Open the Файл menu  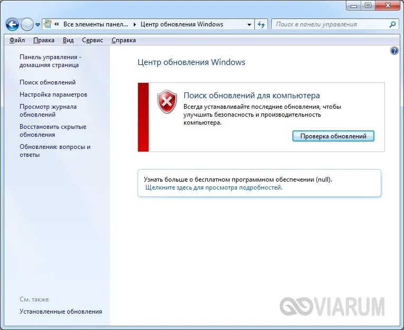[x=17, y=40]
